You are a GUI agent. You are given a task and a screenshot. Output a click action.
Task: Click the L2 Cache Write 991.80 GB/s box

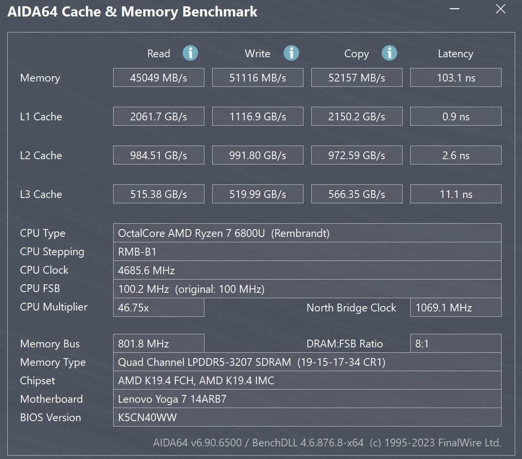pos(257,155)
